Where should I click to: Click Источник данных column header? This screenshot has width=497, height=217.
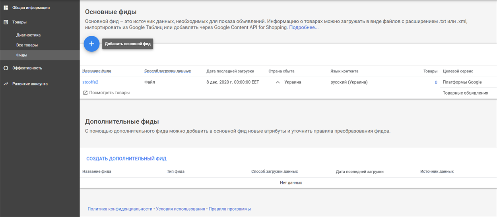[437, 172]
